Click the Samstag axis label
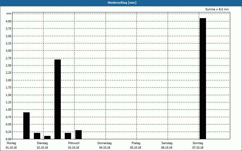This screenshot has height=151, width=242. point(167,143)
